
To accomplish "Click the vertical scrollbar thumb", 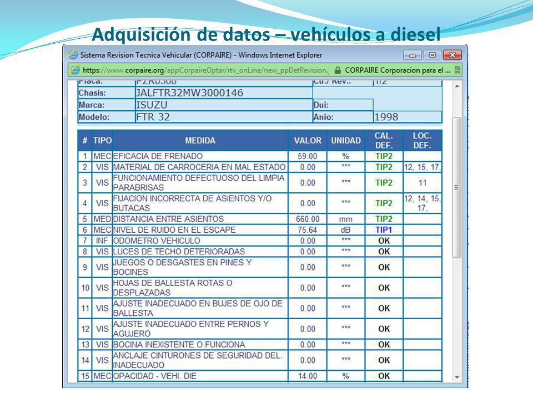I will 457,187.
